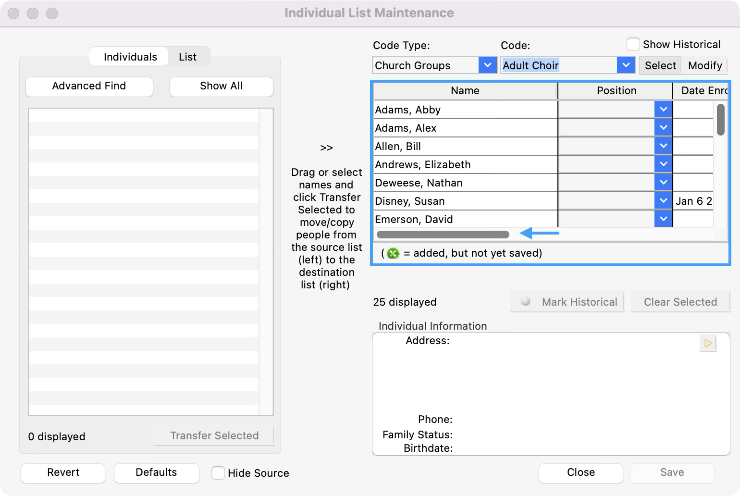Screen dimensions: 740x496
Task: Click the Transfer Selected button
Action: coord(214,435)
